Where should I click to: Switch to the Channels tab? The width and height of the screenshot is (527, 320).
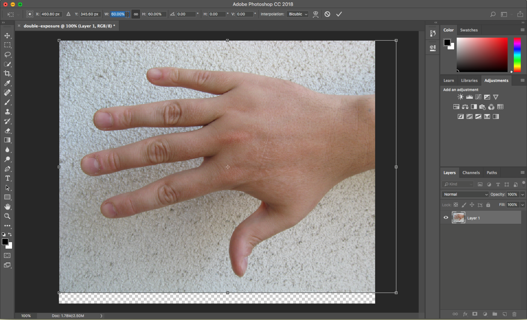pos(471,173)
